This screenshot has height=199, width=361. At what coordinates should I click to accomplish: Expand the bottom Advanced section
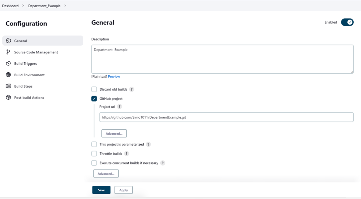(x=106, y=173)
